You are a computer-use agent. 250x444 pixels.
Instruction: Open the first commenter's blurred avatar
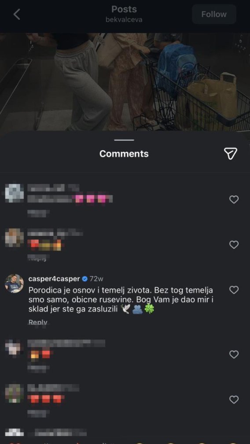click(x=14, y=193)
